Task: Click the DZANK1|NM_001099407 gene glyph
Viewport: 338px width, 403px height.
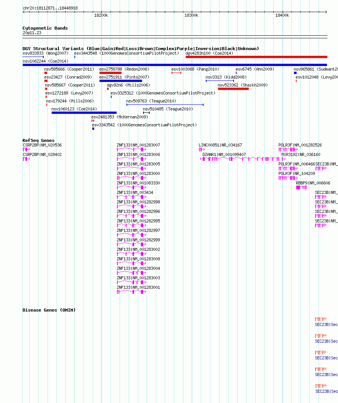Action: (x=240, y=159)
